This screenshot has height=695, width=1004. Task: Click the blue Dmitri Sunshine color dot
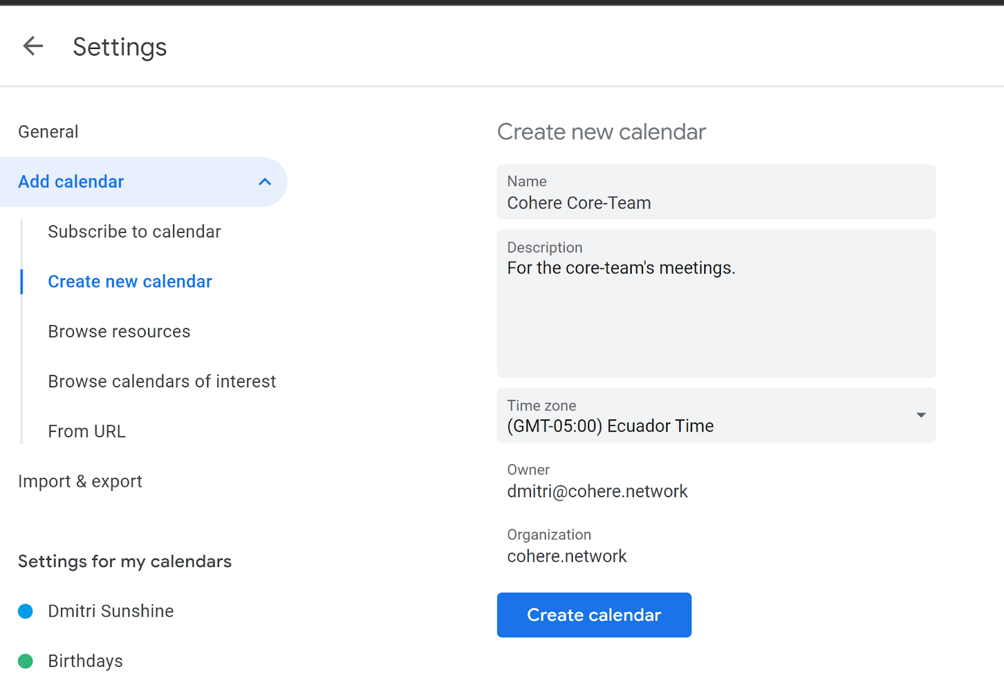[26, 611]
